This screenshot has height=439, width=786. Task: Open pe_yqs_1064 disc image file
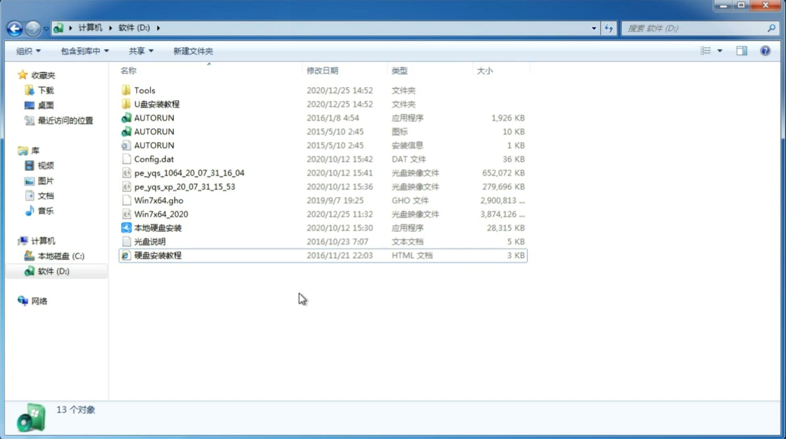(x=189, y=173)
